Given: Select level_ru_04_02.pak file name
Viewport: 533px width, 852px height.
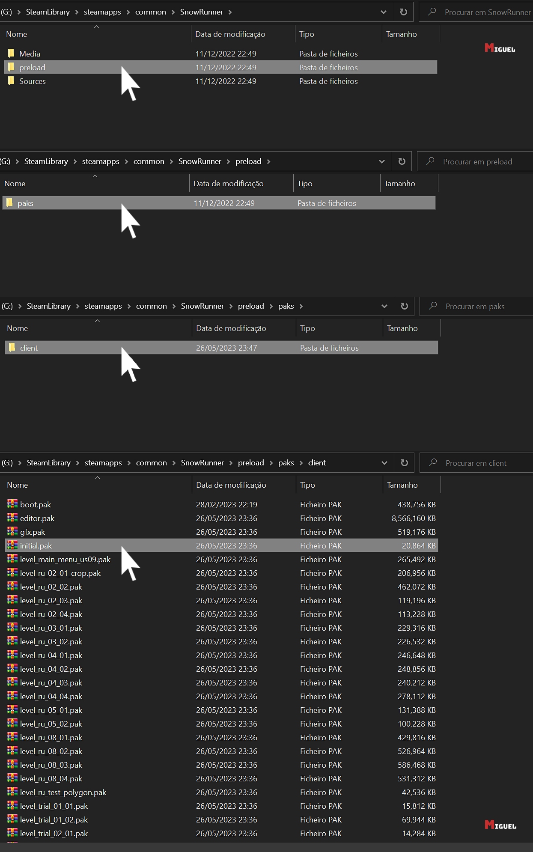Looking at the screenshot, I should click(x=51, y=669).
